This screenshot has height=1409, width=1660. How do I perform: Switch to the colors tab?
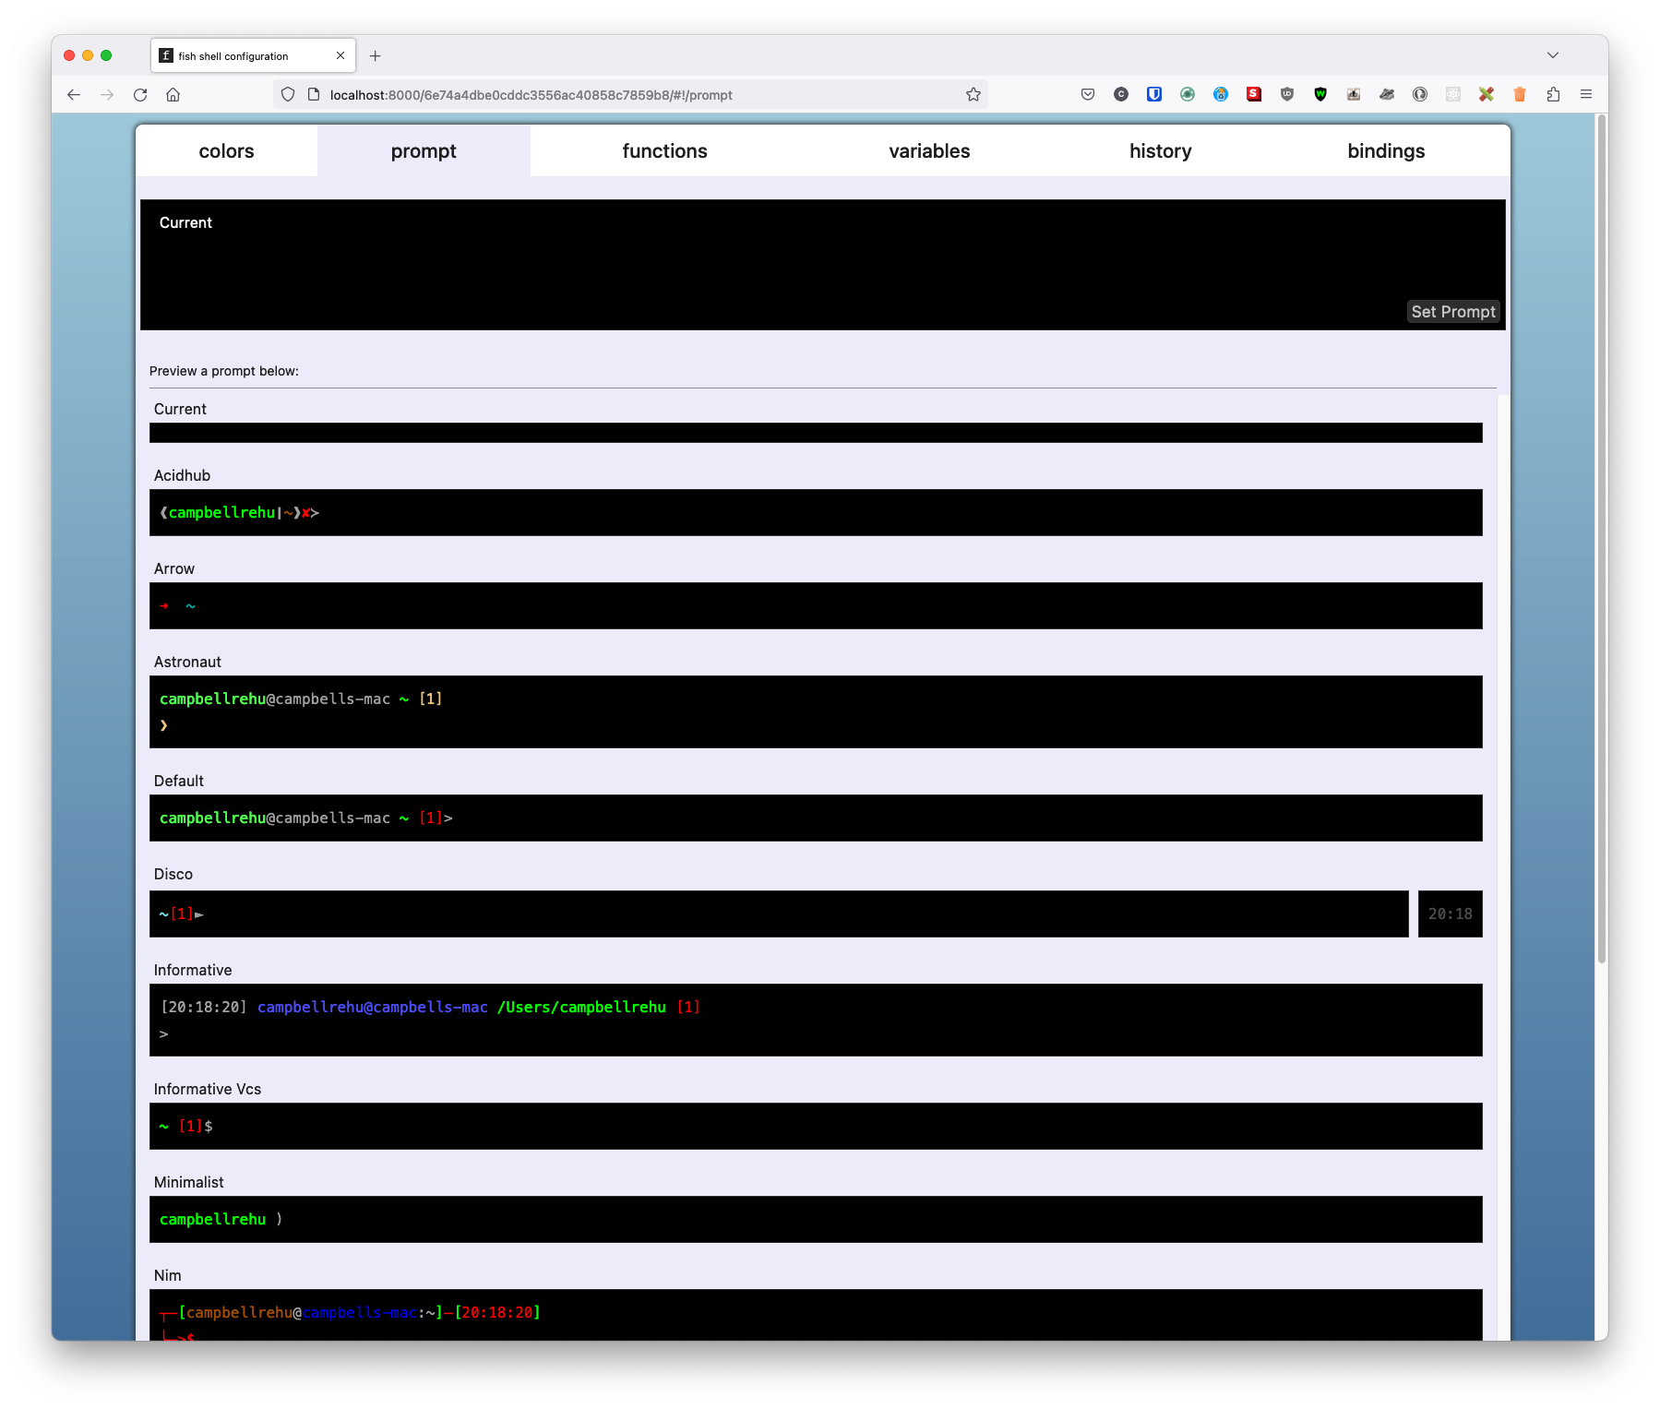226,150
